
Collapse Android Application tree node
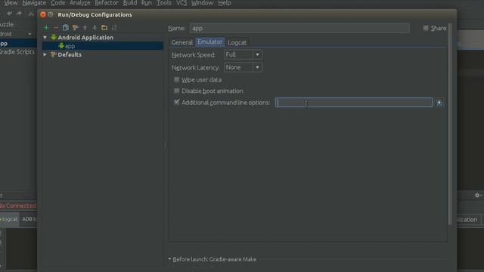45,37
